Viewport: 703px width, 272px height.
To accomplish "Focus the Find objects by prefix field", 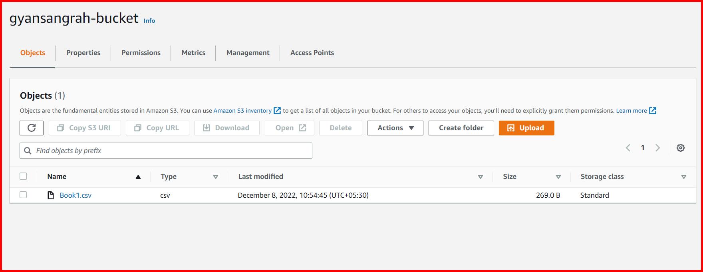I will tap(166, 151).
